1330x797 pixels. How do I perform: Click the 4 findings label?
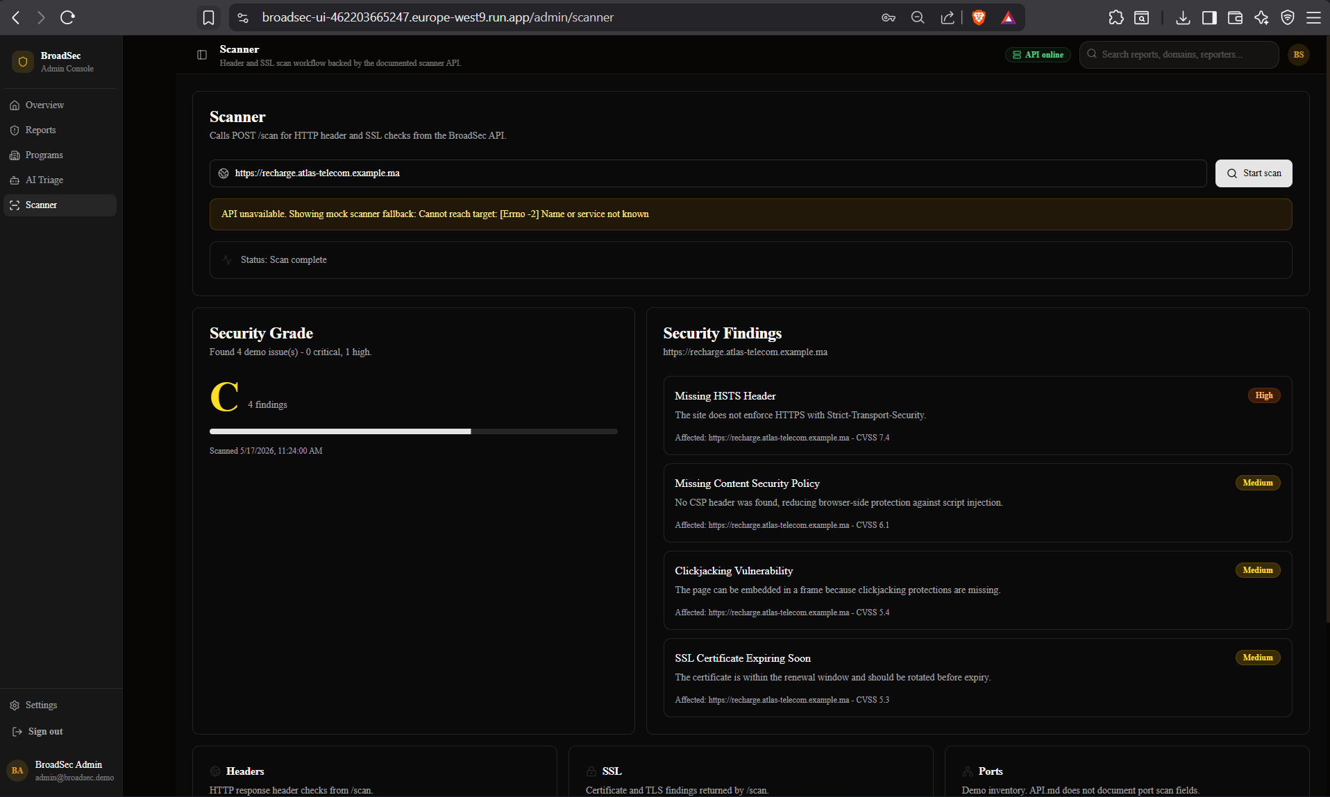tap(267, 405)
